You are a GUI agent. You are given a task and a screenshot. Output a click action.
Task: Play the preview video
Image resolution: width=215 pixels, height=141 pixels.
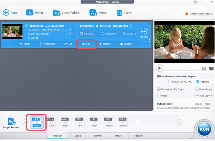(x=159, y=68)
